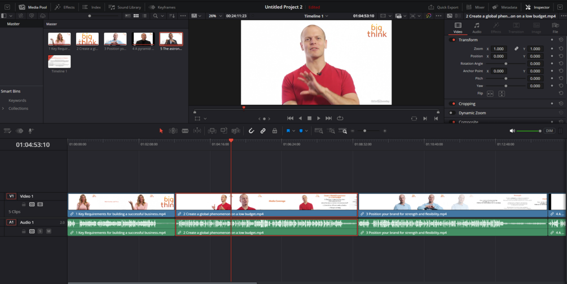This screenshot has height=284, width=567.
Task: Click the Stop playback button
Action: click(309, 118)
